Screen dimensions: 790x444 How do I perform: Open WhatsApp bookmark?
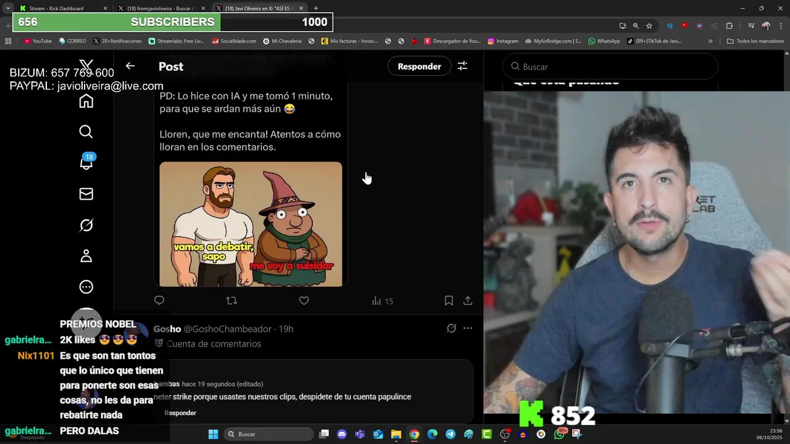pyautogui.click(x=604, y=41)
